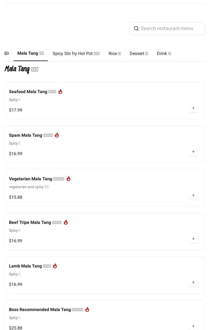Viewport: 209px width, 330px height.
Task: Add Beef Tripe Mala Tang to order
Action: [193, 239]
